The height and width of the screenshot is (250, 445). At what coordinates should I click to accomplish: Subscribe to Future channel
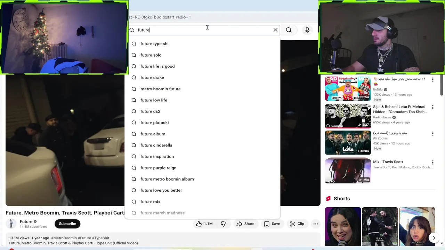[67, 224]
